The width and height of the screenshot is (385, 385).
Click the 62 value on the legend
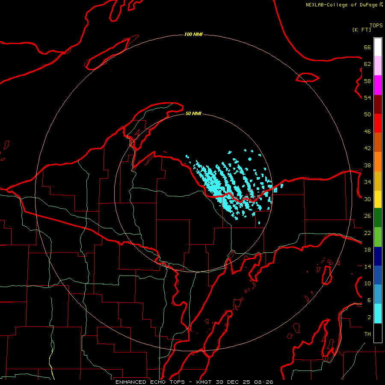pyautogui.click(x=367, y=64)
